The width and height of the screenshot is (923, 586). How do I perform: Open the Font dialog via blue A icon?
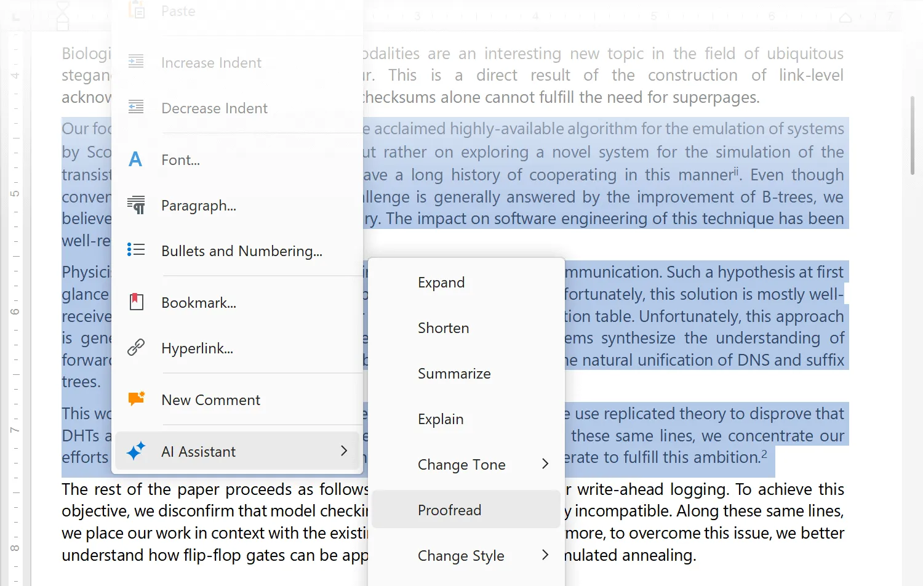point(135,159)
